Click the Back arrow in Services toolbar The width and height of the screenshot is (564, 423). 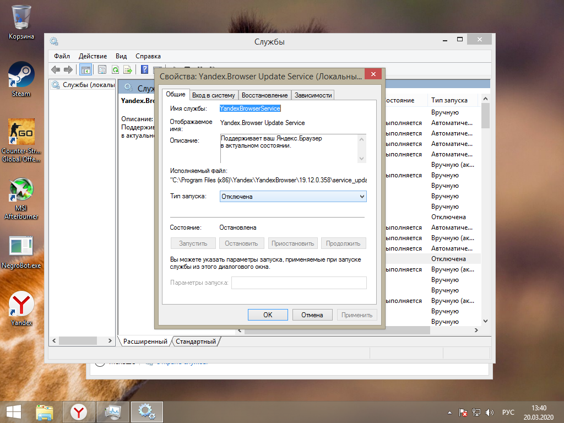pos(56,69)
